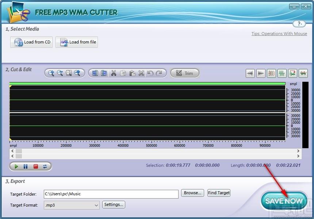This screenshot has height=219, width=314.
Task: Click the fourth magnifier zoom-fit icon
Action: coord(77,73)
